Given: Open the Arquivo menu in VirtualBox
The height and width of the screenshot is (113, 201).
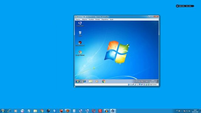Looking at the screenshot, I should (78, 19).
